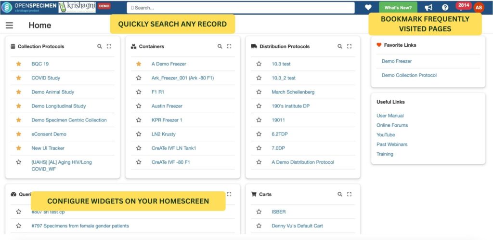
Task: Open the 2814 notifications badge
Action: [x=464, y=5]
